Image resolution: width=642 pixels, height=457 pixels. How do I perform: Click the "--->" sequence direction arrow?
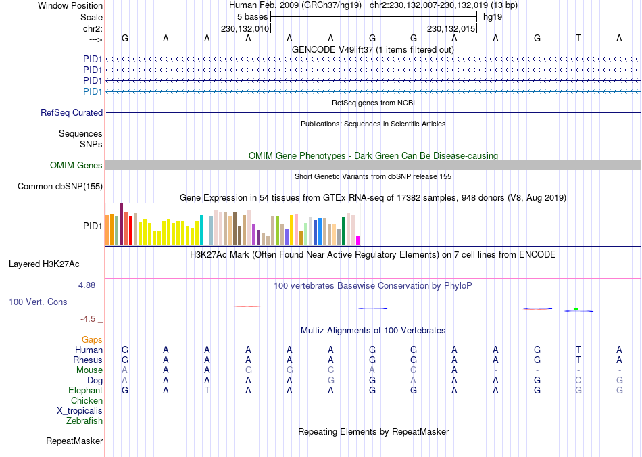pos(95,39)
